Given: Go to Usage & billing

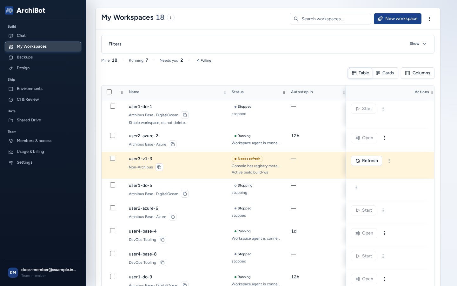Looking at the screenshot, I should 43,152.
